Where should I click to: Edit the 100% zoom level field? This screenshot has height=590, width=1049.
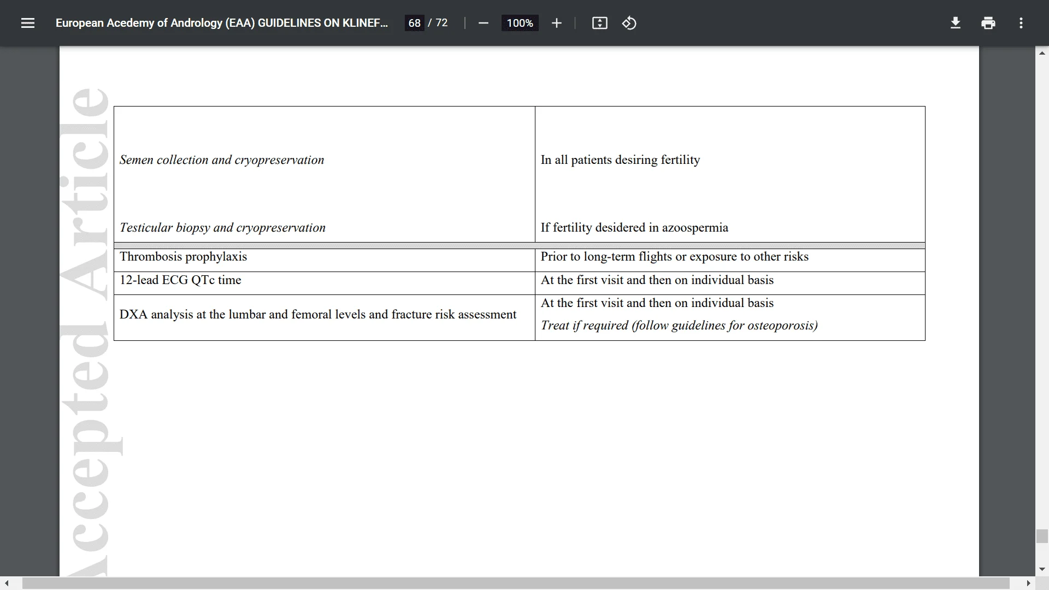coord(520,23)
